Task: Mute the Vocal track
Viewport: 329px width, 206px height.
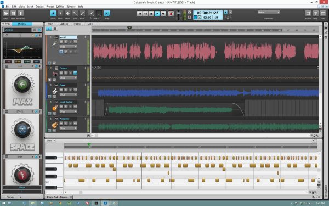Action: click(61, 42)
